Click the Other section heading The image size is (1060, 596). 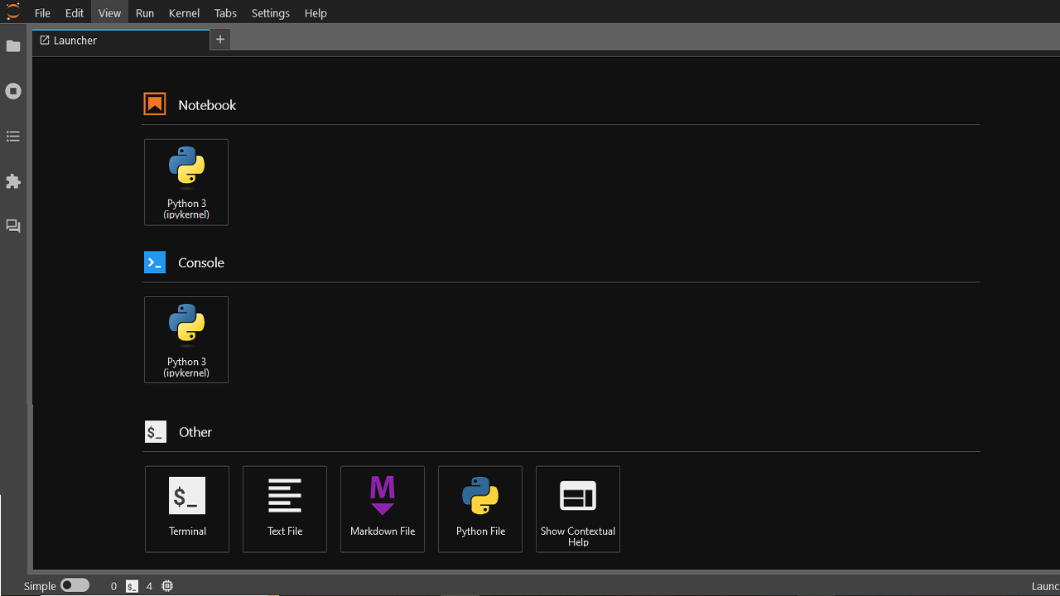[195, 432]
